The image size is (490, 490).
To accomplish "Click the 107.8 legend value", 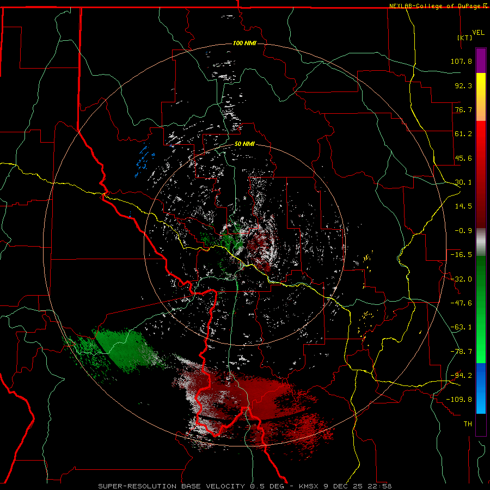I will coord(461,61).
